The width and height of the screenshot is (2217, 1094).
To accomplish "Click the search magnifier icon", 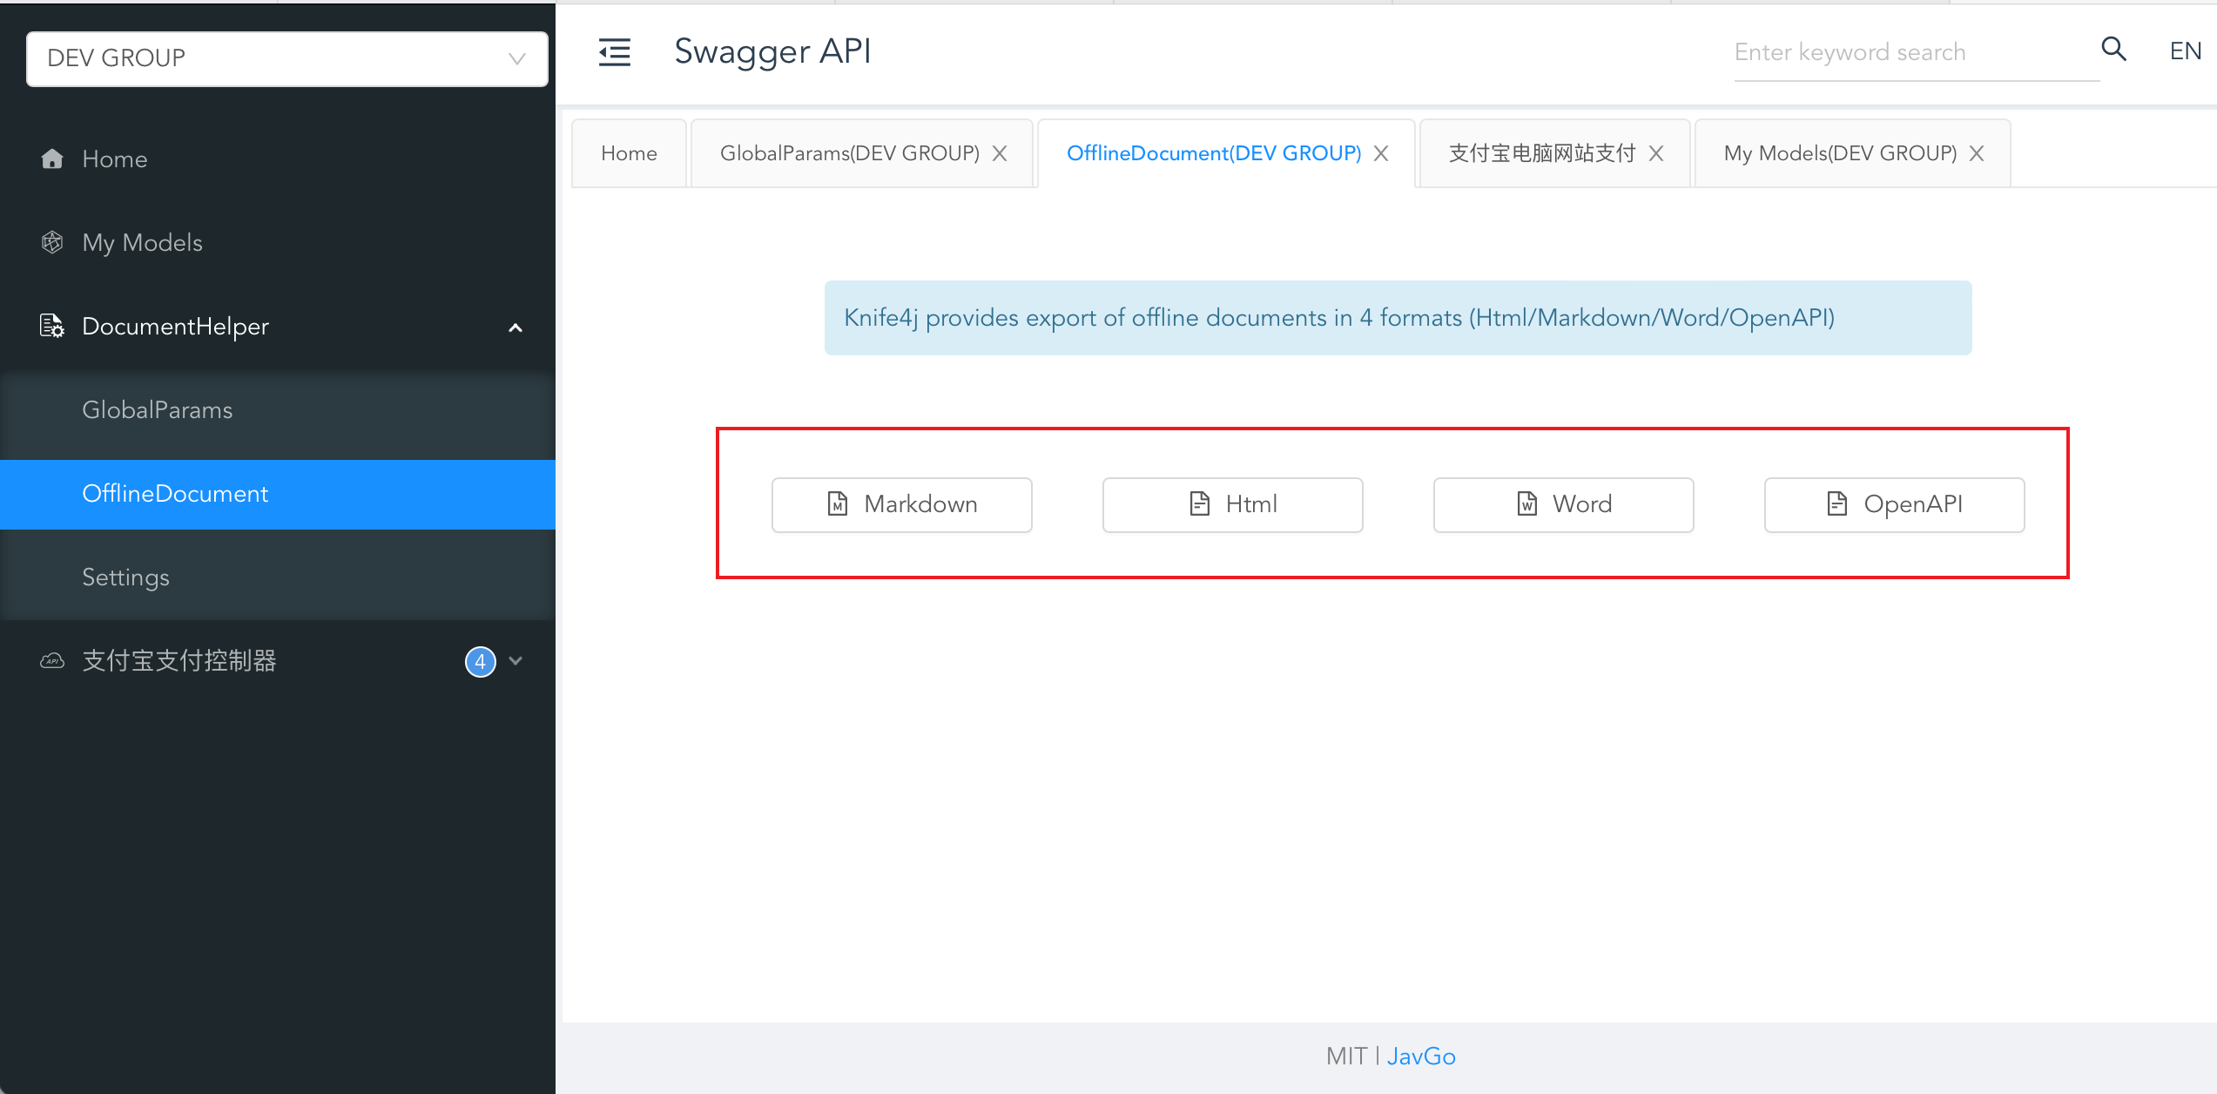I will [x=2113, y=50].
